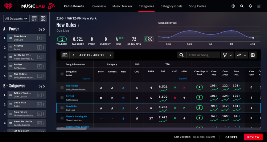Expand the TAA columns
This screenshot has height=142, width=267.
[183, 78]
